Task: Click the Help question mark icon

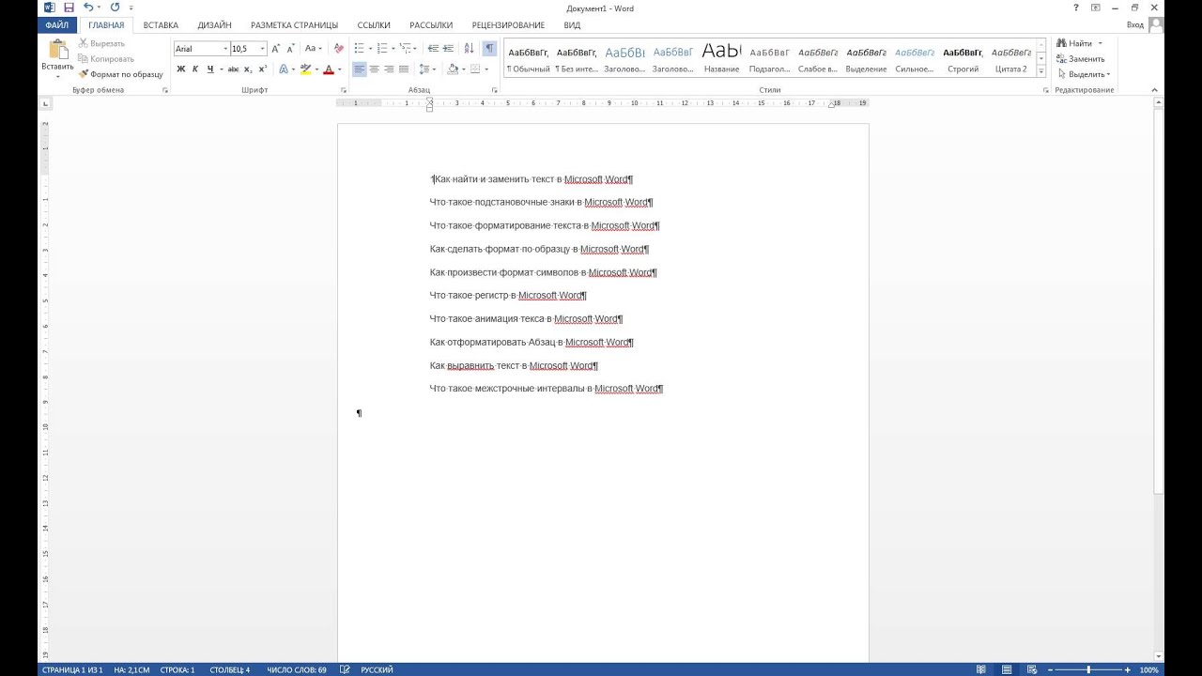Action: 1076,8
